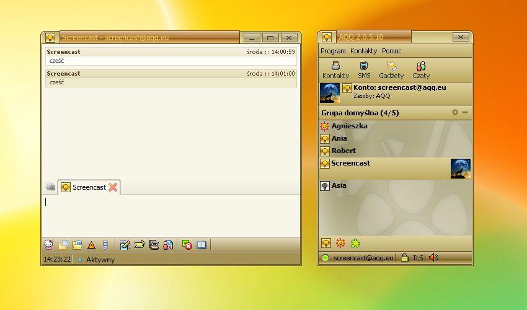Click screencast@aqq.eu in AQQ status bar

tap(363, 258)
